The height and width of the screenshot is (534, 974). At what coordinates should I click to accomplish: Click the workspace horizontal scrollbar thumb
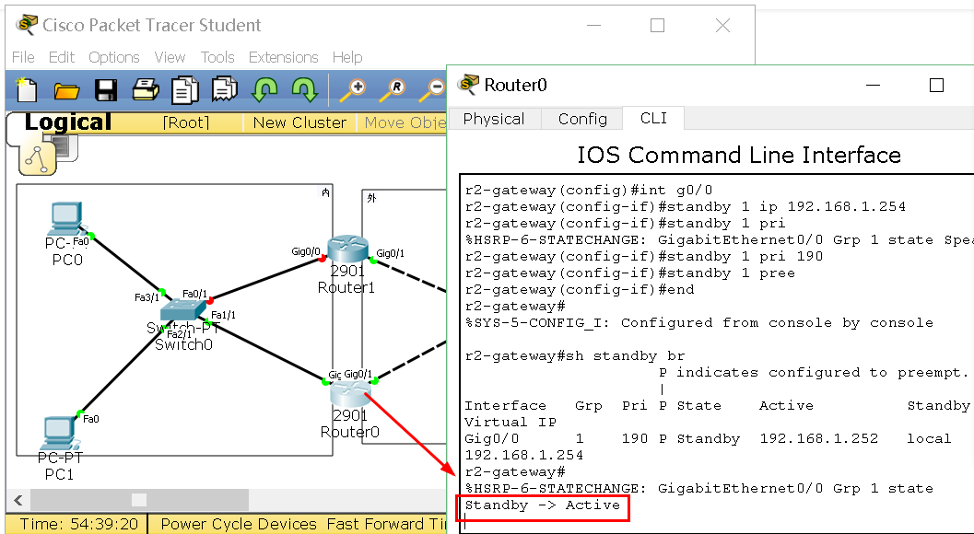139,500
